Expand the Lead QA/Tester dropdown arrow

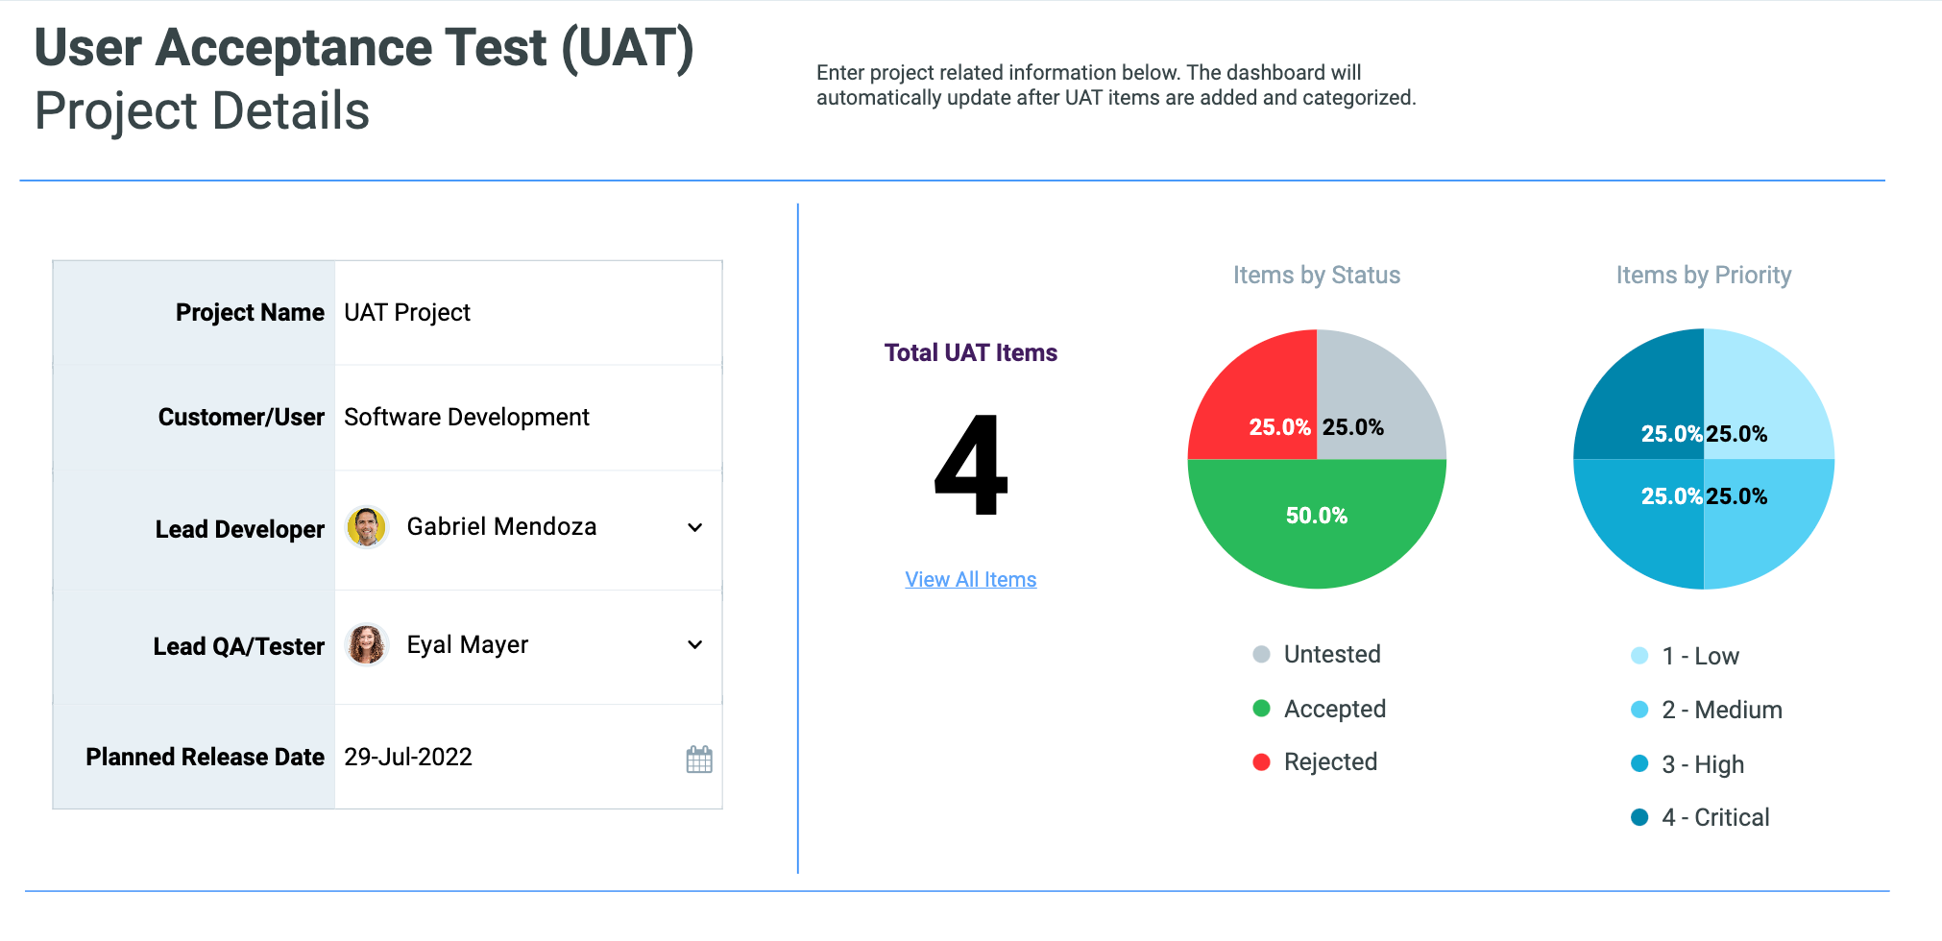(x=695, y=645)
